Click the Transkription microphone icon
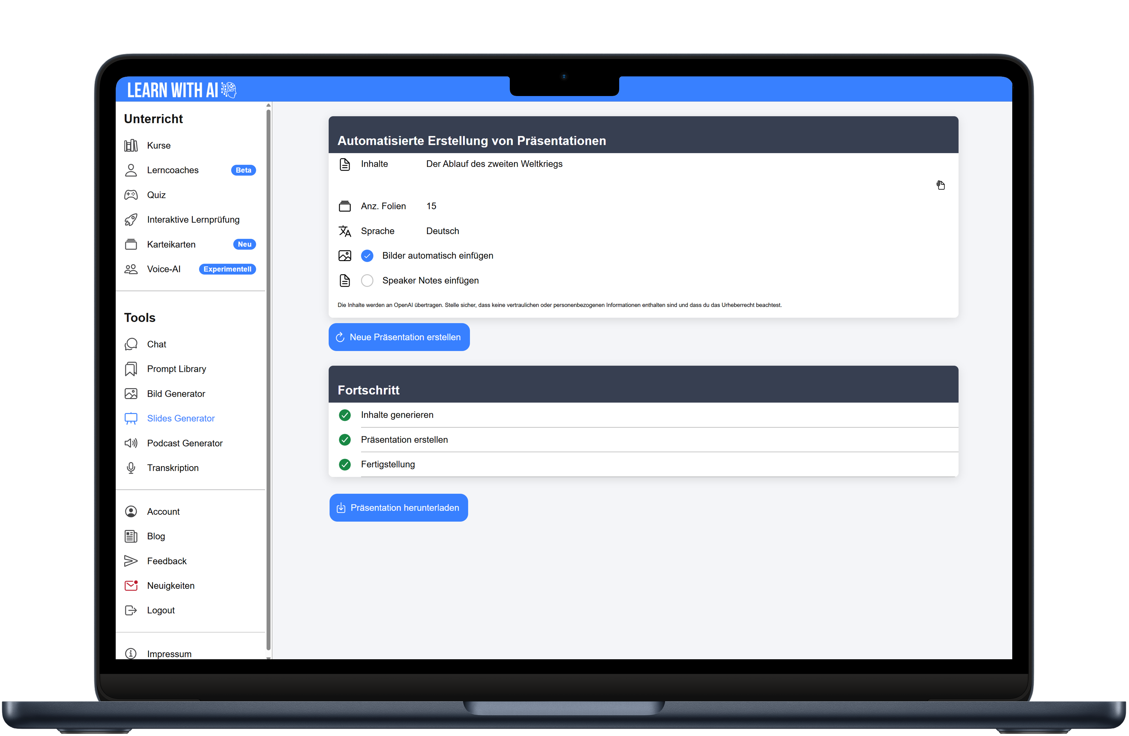This screenshot has width=1129, height=736. (x=131, y=468)
